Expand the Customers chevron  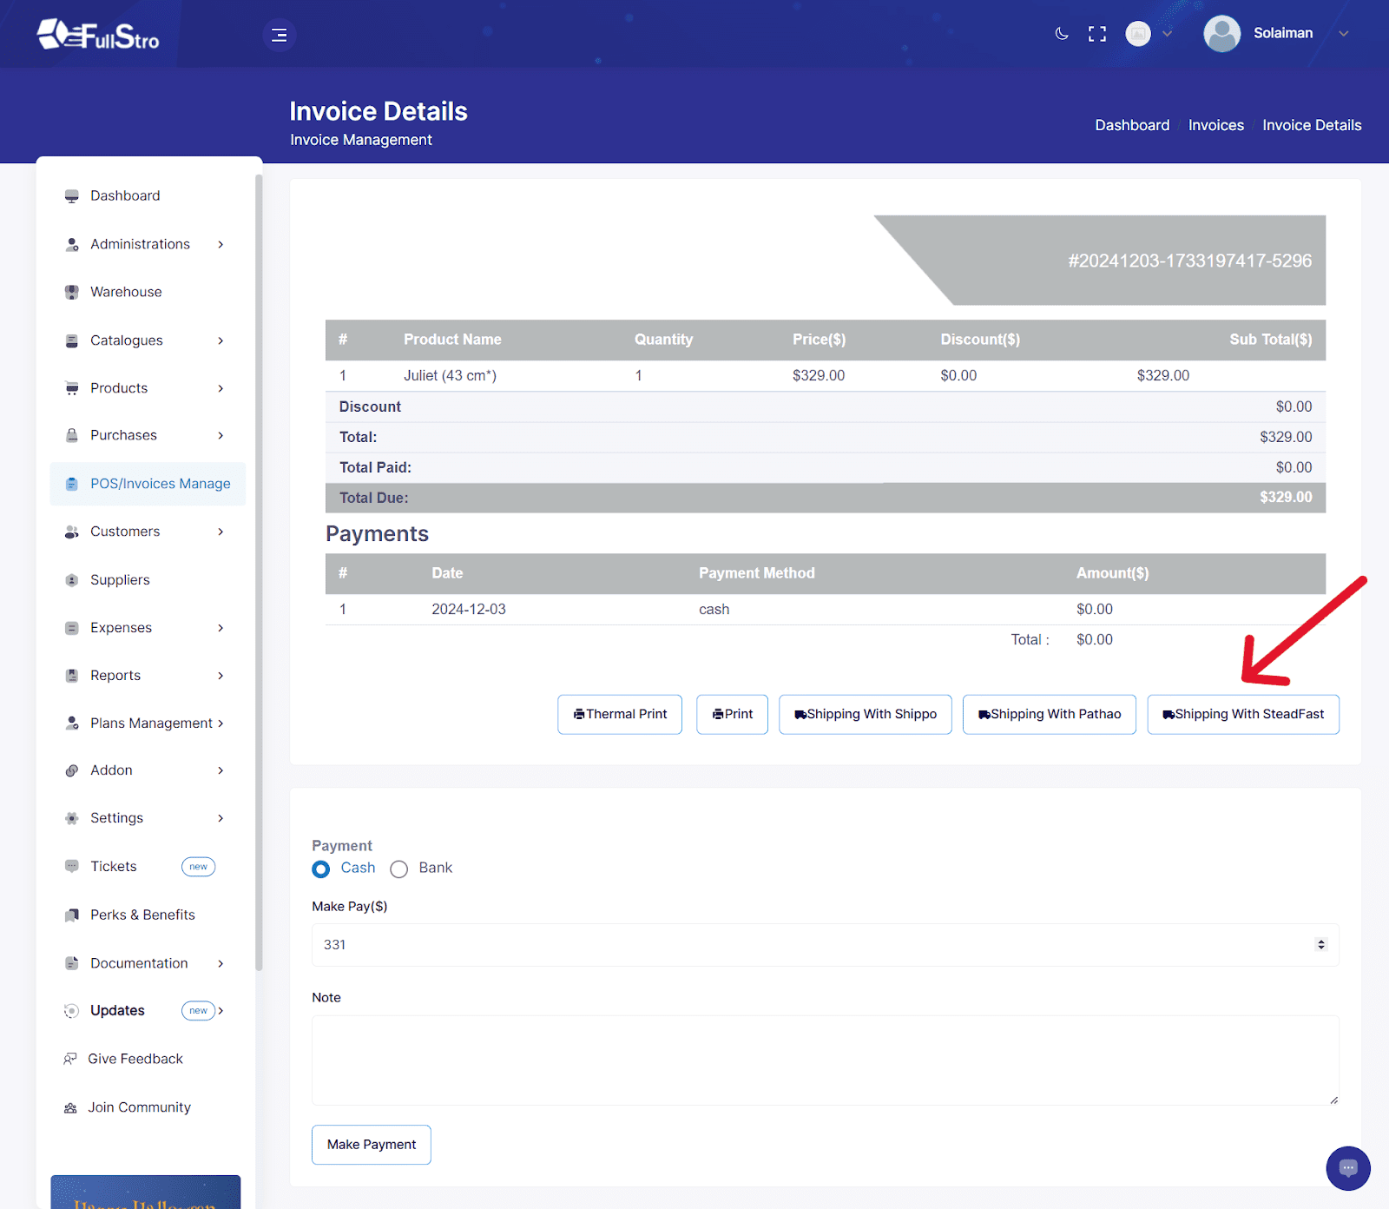221,532
